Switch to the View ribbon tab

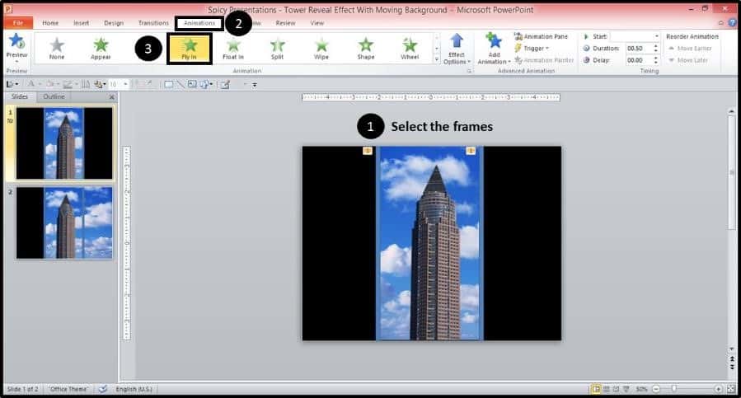tap(317, 23)
